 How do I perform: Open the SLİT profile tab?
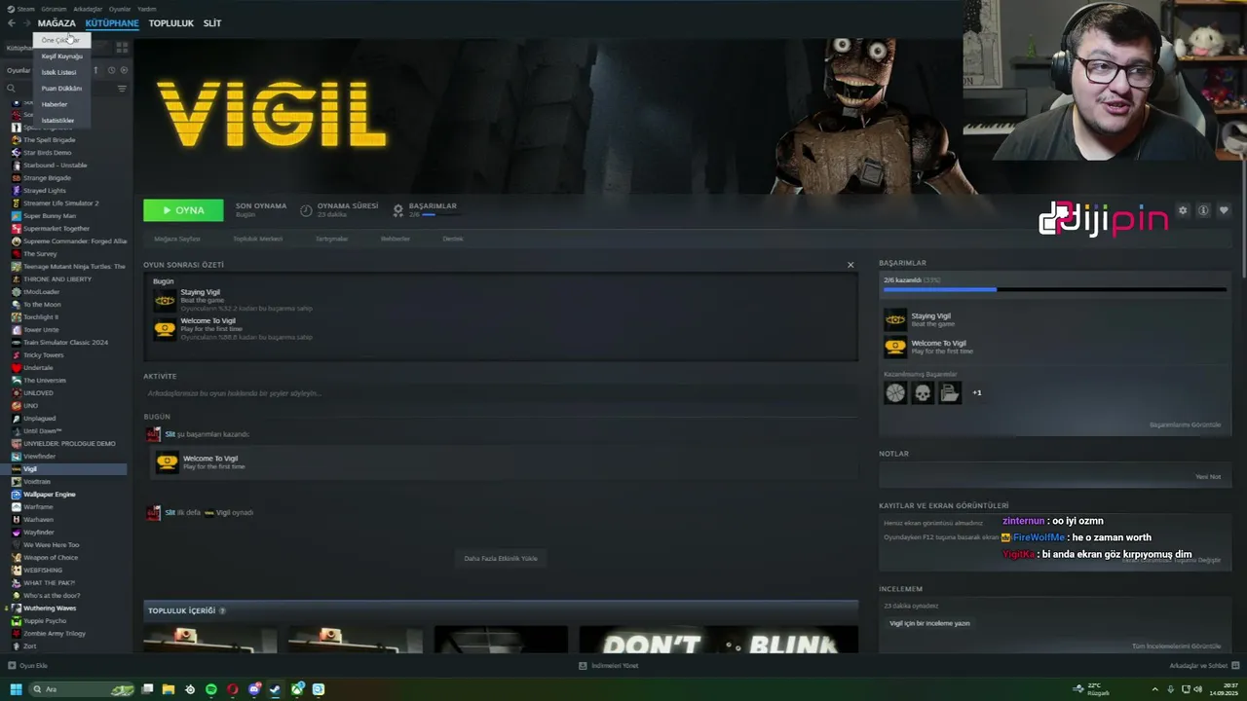click(212, 22)
